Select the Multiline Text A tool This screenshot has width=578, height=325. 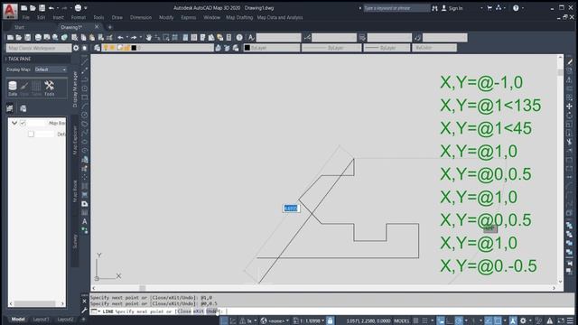85,221
